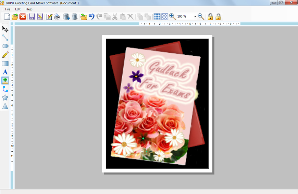Viewport: 298px width, 194px height.
Task: Open an existing file via folder icon
Action: coord(15,17)
